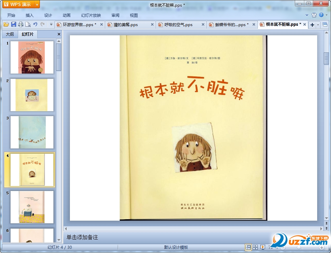Close the 呼吸的空气.pps tab

[x=203, y=24]
